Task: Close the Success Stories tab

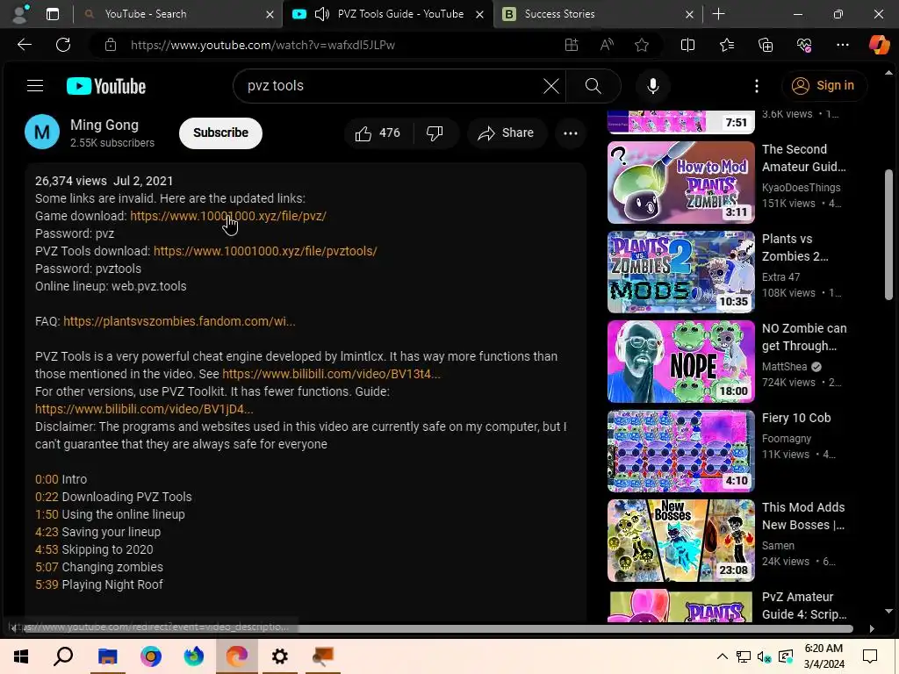Action: pos(689,14)
